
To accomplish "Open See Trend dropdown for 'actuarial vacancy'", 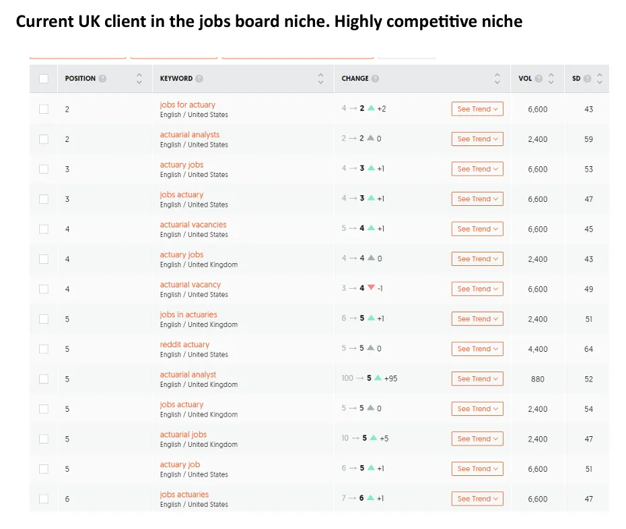I will 477,289.
